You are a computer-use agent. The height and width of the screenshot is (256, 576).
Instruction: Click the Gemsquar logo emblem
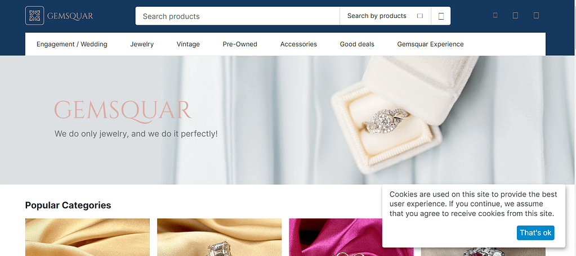pyautogui.click(x=34, y=16)
